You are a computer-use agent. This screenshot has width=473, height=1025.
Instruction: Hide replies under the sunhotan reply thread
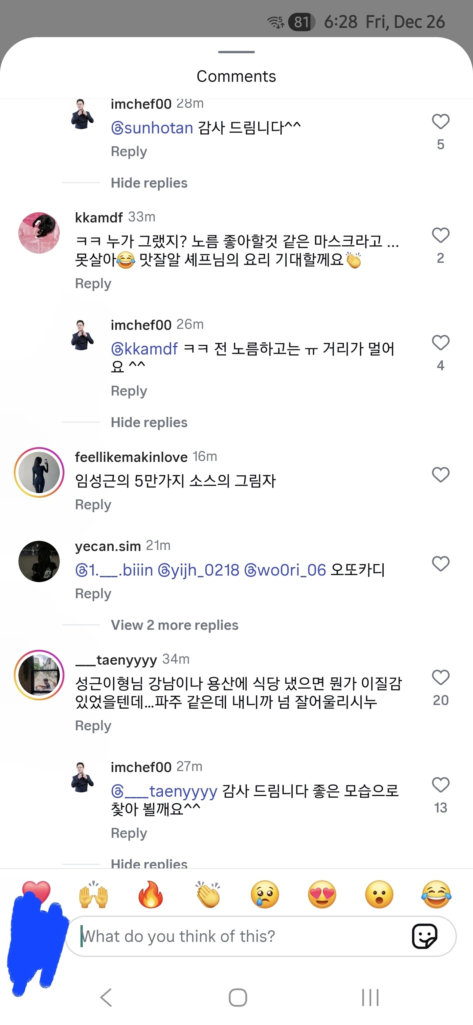click(149, 183)
